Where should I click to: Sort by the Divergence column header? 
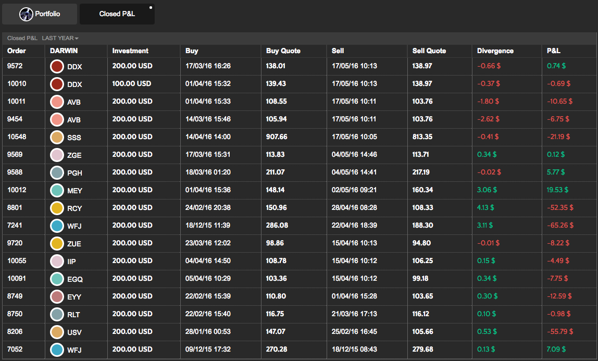(495, 51)
